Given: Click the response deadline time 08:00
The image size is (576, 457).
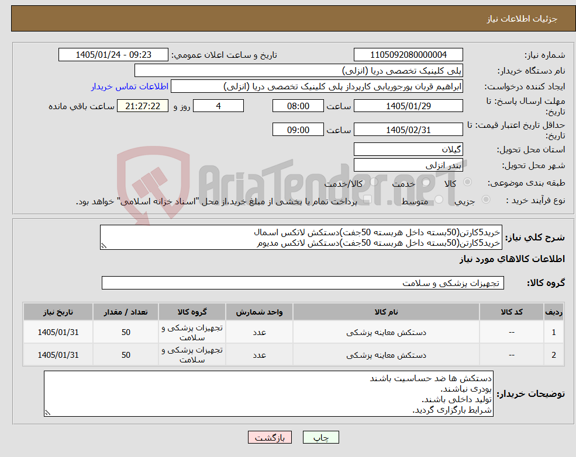Looking at the screenshot, I should click(x=298, y=106).
